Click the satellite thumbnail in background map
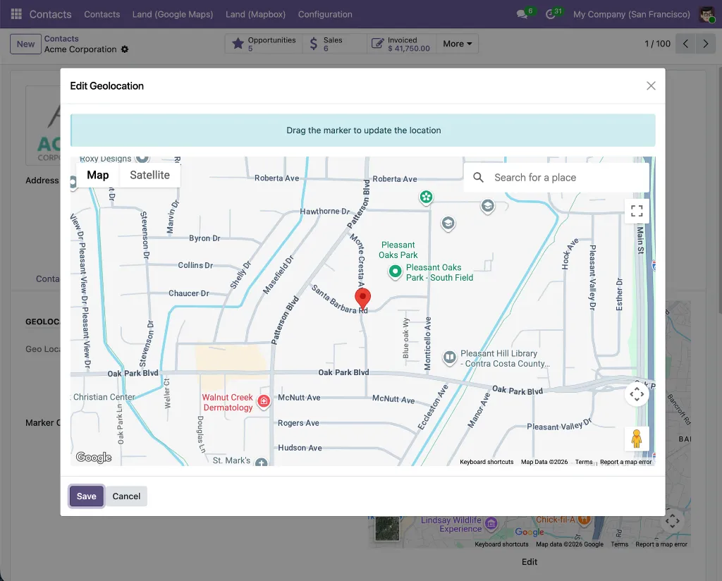The image size is (722, 581). pyautogui.click(x=387, y=527)
